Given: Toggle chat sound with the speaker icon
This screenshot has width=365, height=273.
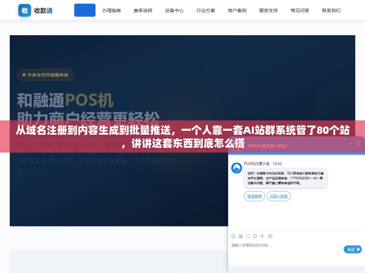Looking at the screenshot, I should coord(262,236).
